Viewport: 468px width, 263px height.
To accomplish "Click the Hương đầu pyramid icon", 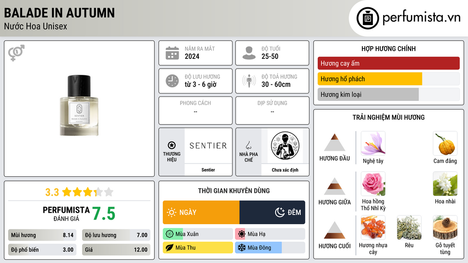I will pyautogui.click(x=335, y=142).
